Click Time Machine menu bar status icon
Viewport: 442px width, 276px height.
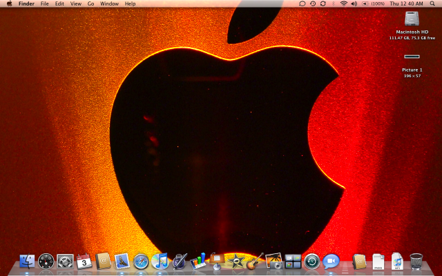[x=313, y=3]
